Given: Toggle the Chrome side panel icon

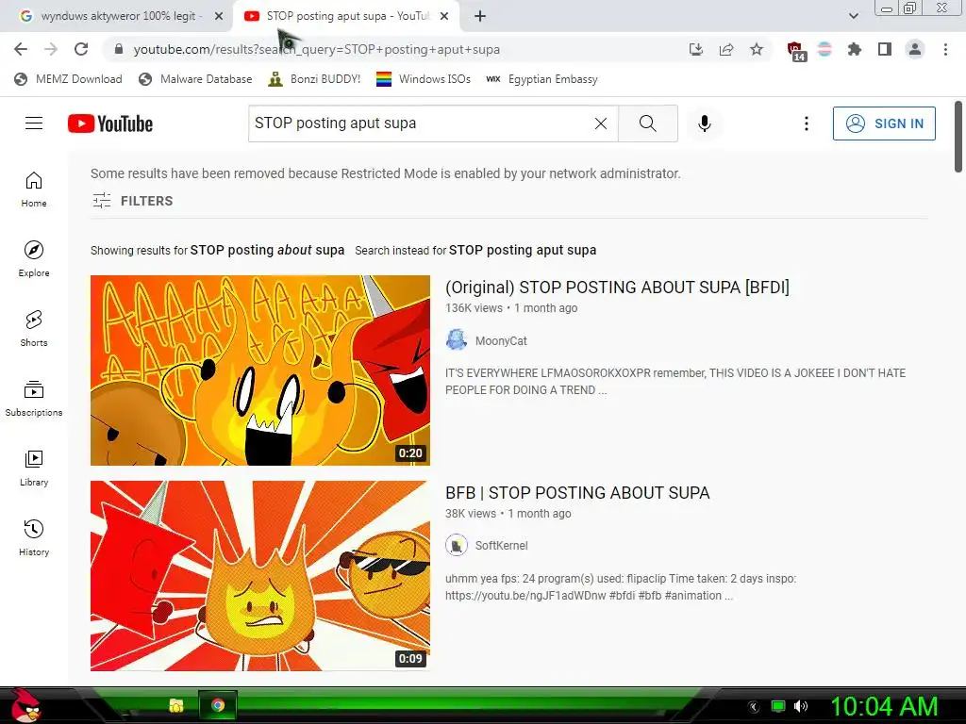Looking at the screenshot, I should point(885,49).
